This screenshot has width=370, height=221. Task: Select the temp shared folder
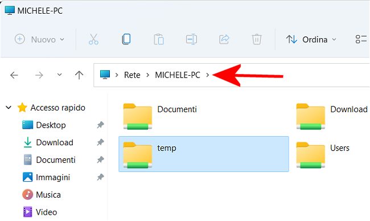coord(204,154)
